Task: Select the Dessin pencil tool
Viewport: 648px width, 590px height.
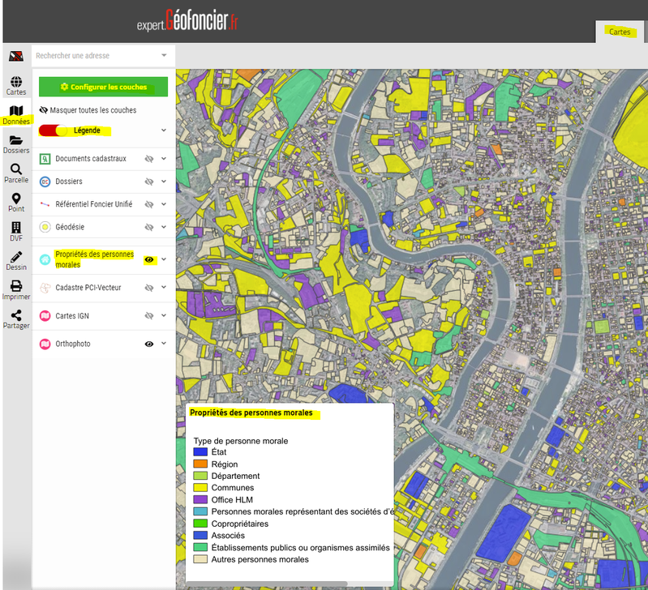Action: [16, 257]
